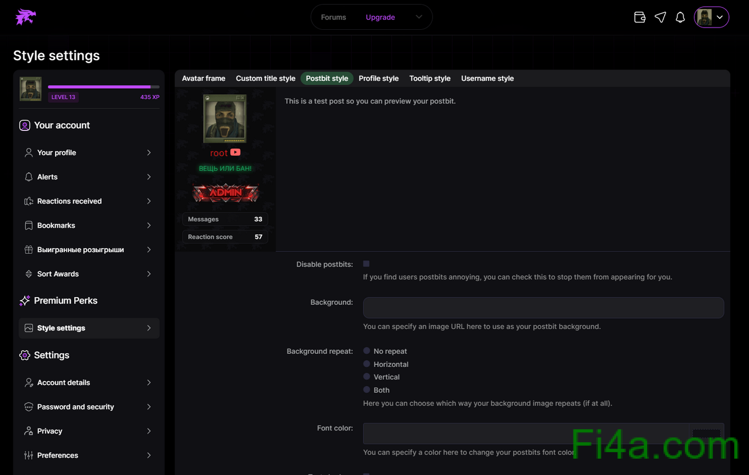
Task: Enable the Disable postbits checkbox
Action: [x=366, y=264]
